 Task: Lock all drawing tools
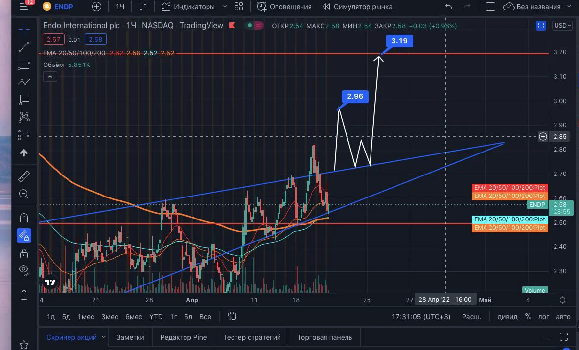point(24,253)
